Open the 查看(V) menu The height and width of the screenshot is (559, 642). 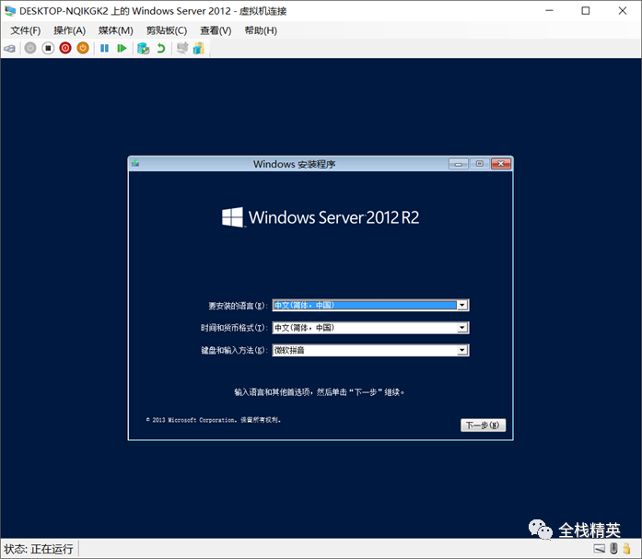[x=216, y=30]
